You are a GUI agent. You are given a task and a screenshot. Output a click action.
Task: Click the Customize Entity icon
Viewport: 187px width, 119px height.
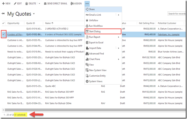point(87,76)
